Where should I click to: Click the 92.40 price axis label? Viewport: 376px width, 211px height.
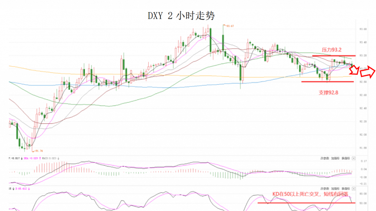[x=363, y=108]
